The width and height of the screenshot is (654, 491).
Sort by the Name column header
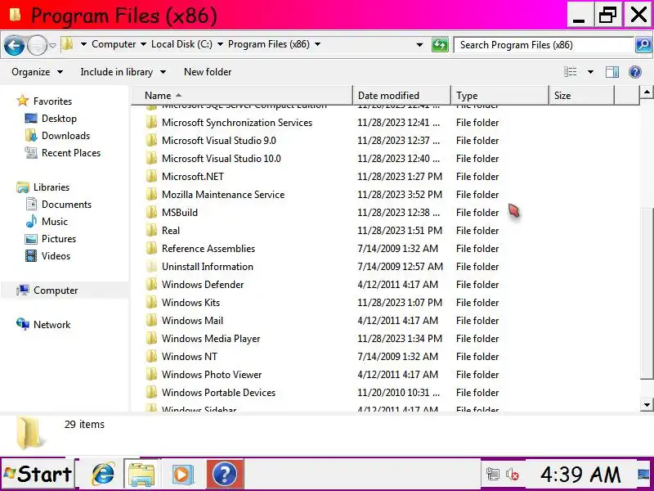242,96
